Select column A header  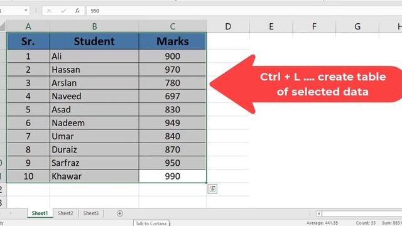pyautogui.click(x=28, y=26)
